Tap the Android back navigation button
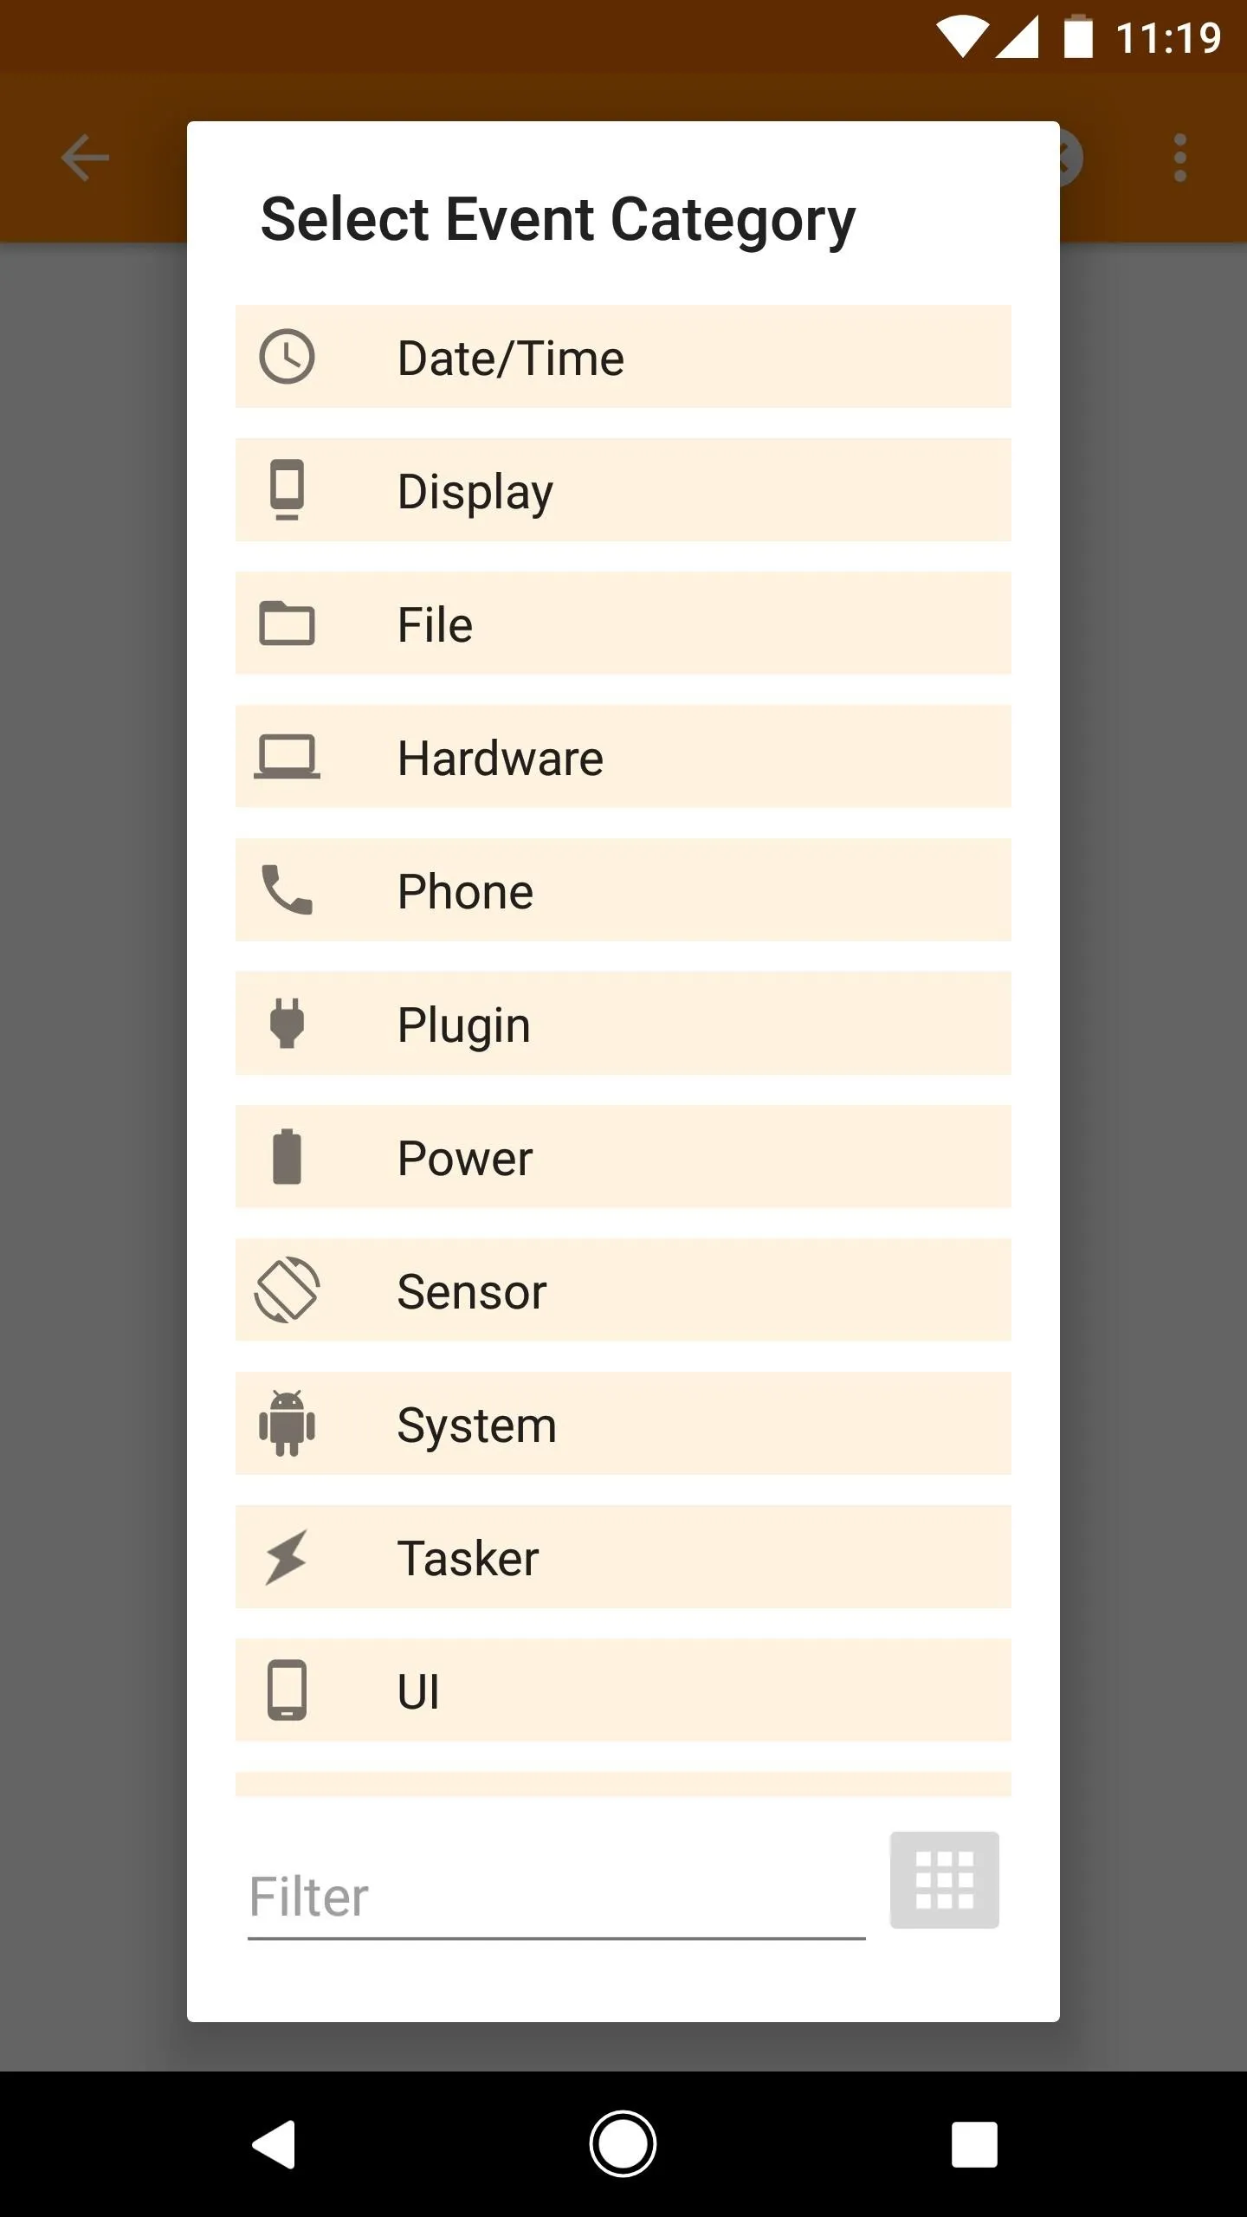 (x=274, y=2144)
